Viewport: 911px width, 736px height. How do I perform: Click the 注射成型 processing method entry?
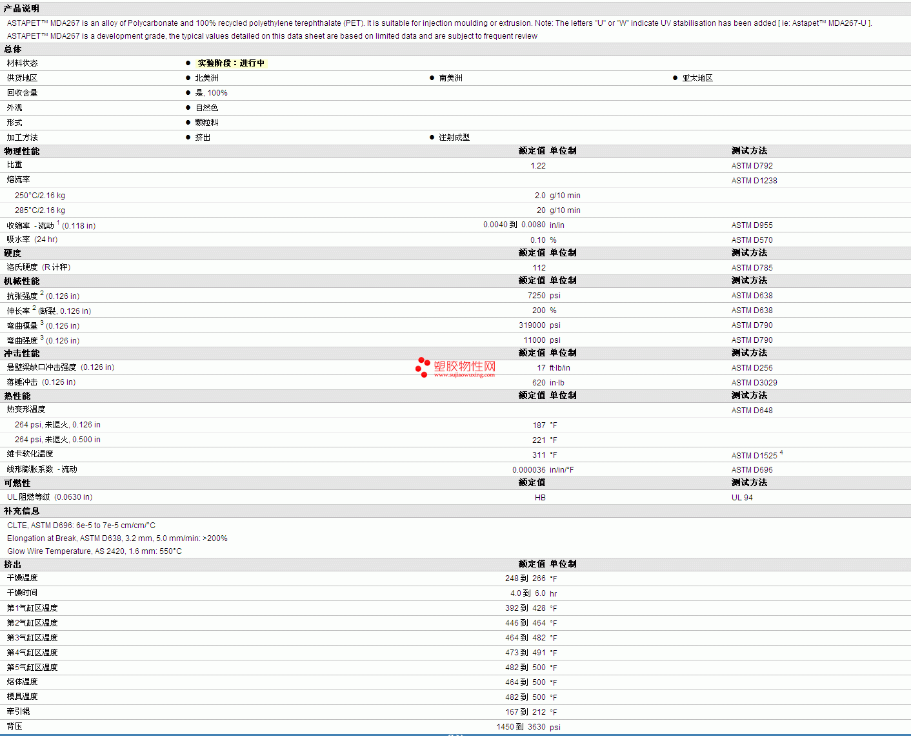point(454,138)
